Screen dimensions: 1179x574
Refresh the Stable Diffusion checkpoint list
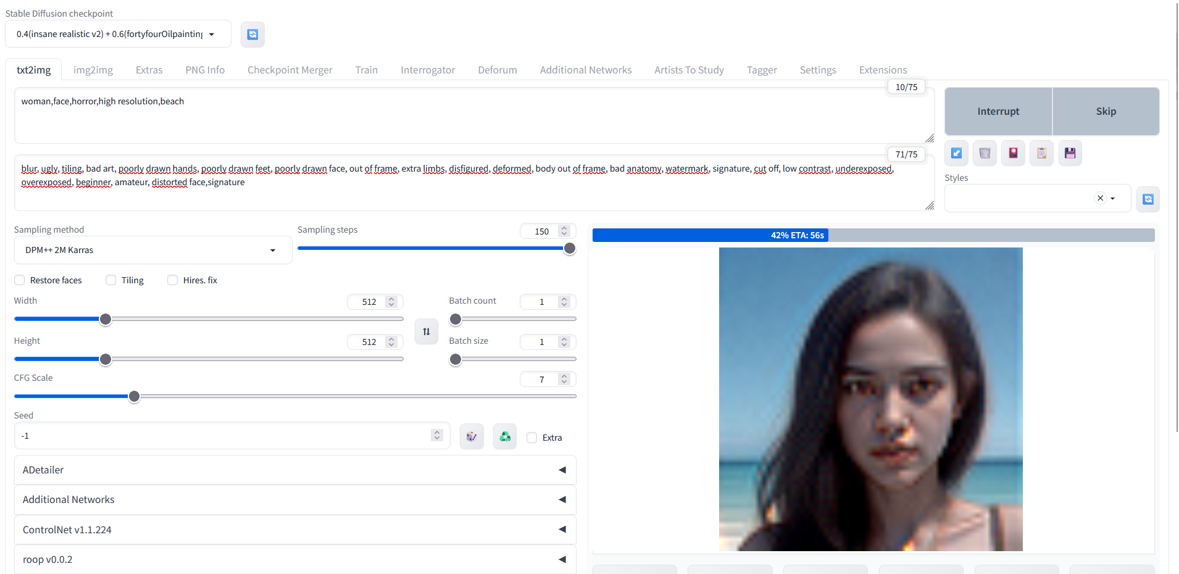click(x=252, y=35)
